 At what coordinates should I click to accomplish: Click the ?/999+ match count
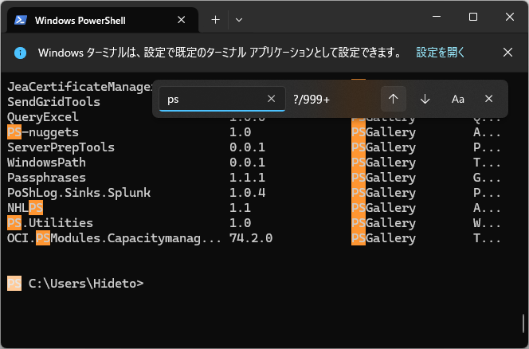312,100
